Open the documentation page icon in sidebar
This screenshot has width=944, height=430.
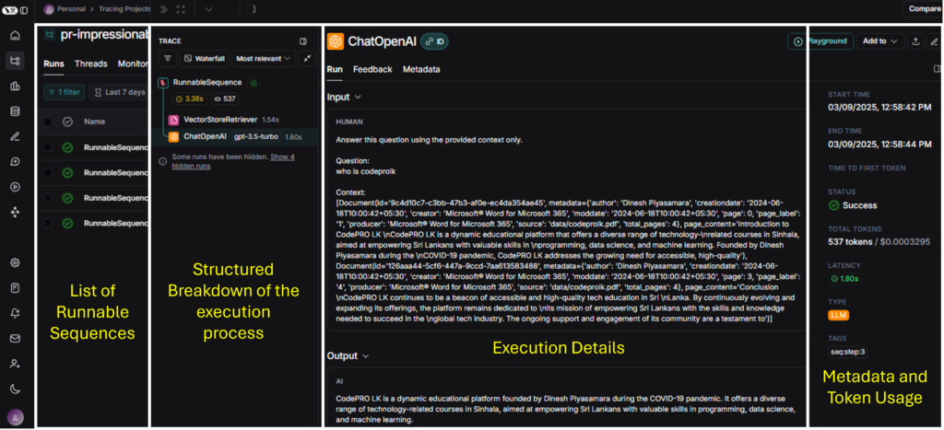(x=15, y=288)
